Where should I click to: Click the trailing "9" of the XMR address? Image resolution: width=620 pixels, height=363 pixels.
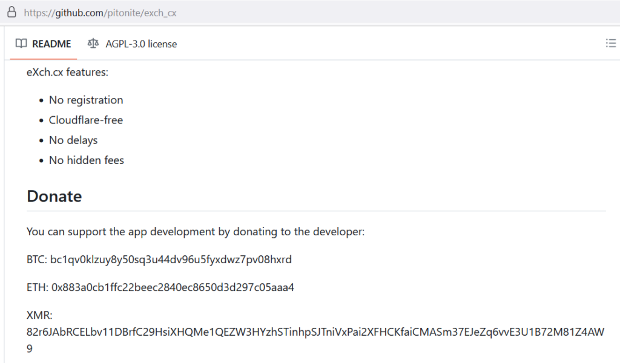coord(30,348)
